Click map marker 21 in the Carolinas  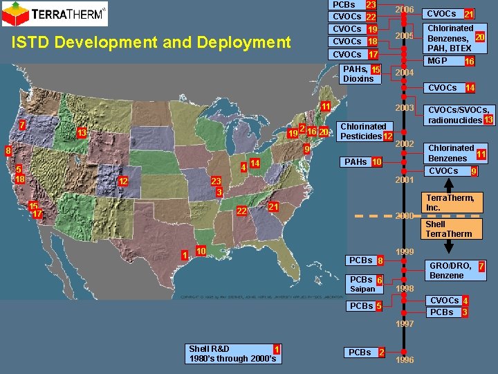click(x=273, y=206)
